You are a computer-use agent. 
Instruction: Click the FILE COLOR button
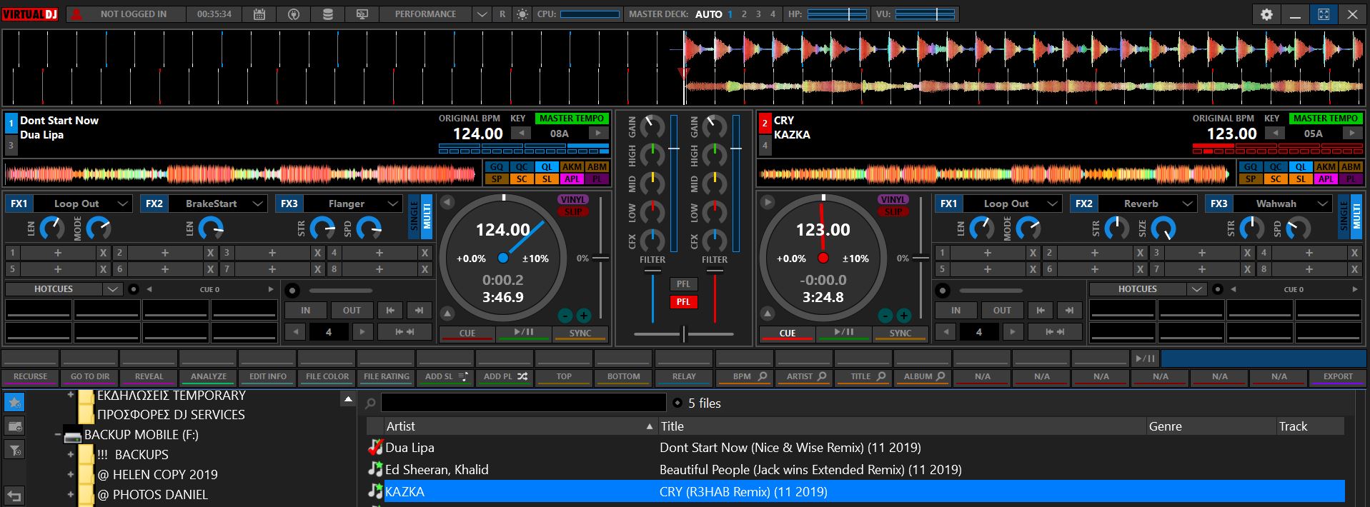click(327, 376)
